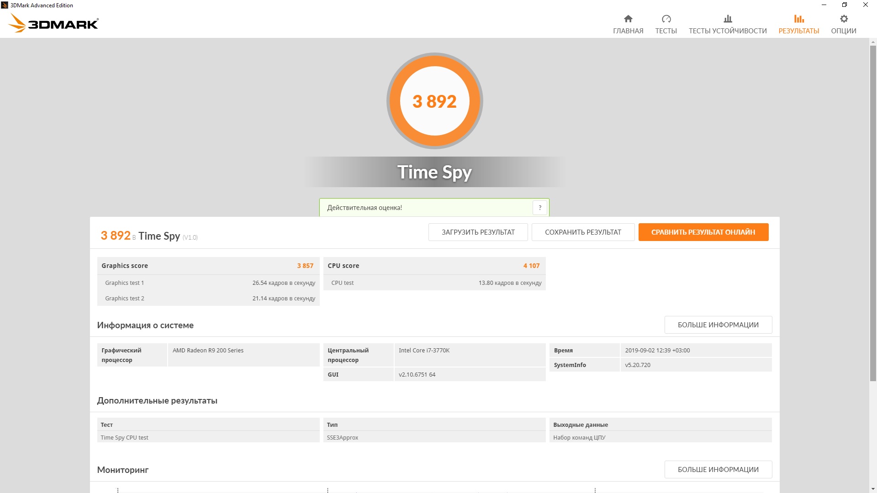Click the scrollbar up arrow
This screenshot has width=877, height=493.
pyautogui.click(x=873, y=42)
